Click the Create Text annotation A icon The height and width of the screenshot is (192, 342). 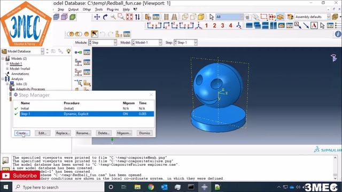click(314, 26)
